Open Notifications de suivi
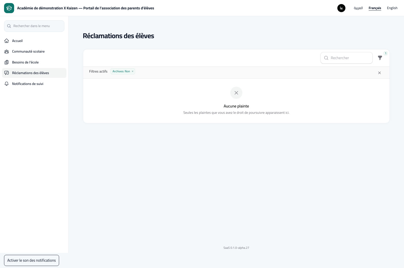 point(34,84)
